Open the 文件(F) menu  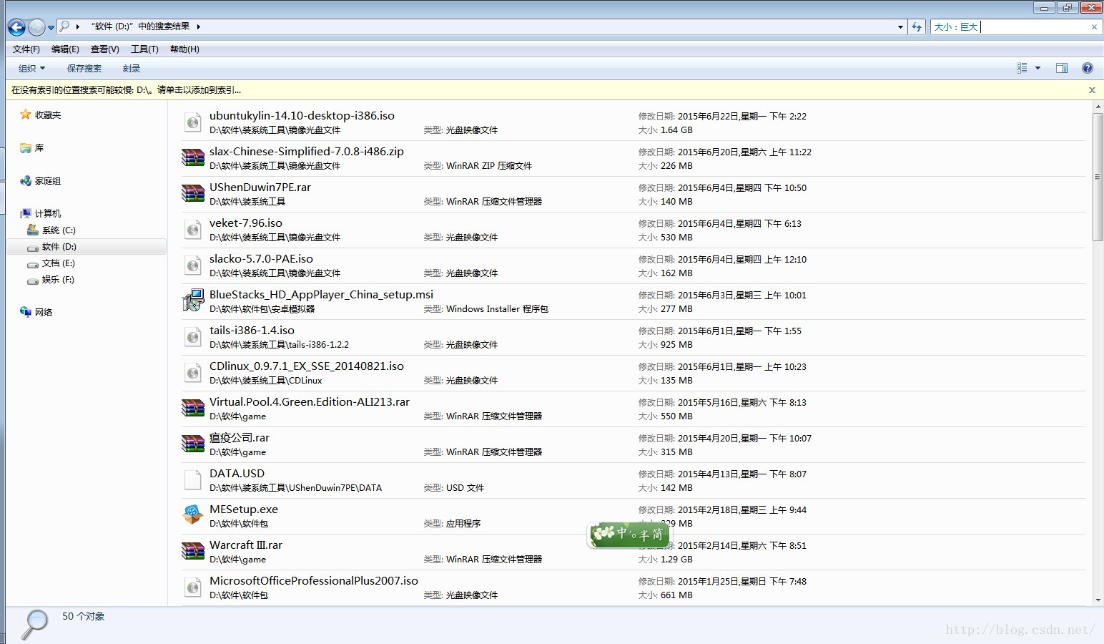pos(26,49)
